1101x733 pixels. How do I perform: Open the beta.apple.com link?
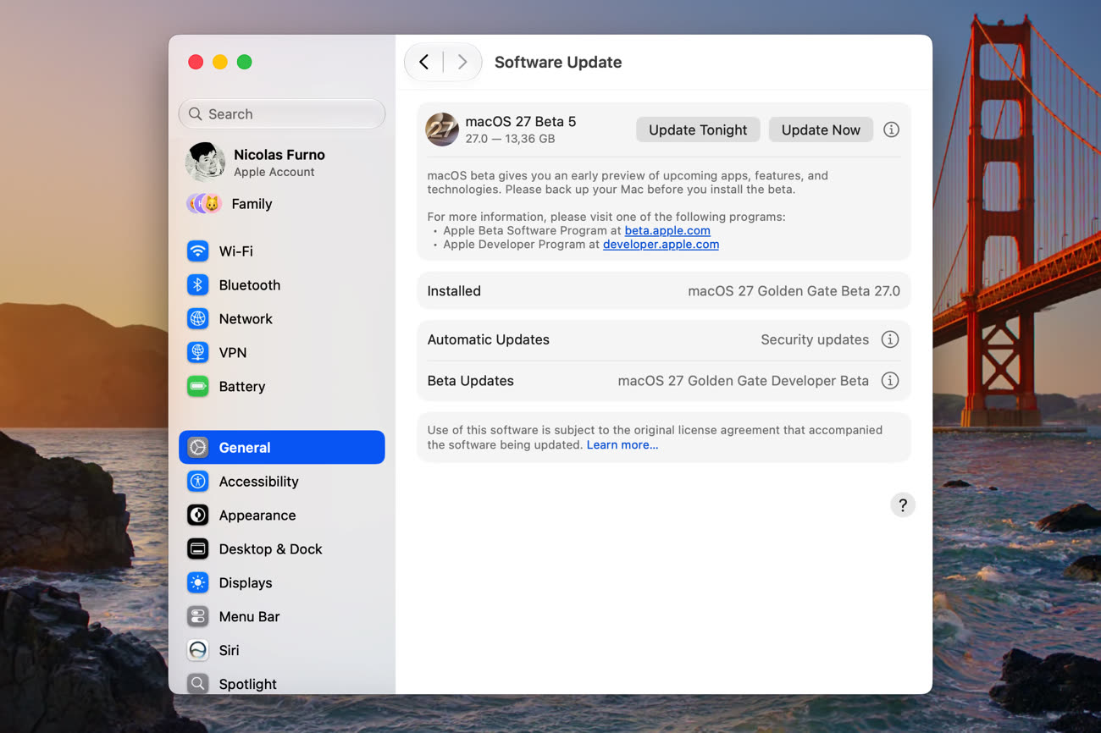[x=667, y=230]
